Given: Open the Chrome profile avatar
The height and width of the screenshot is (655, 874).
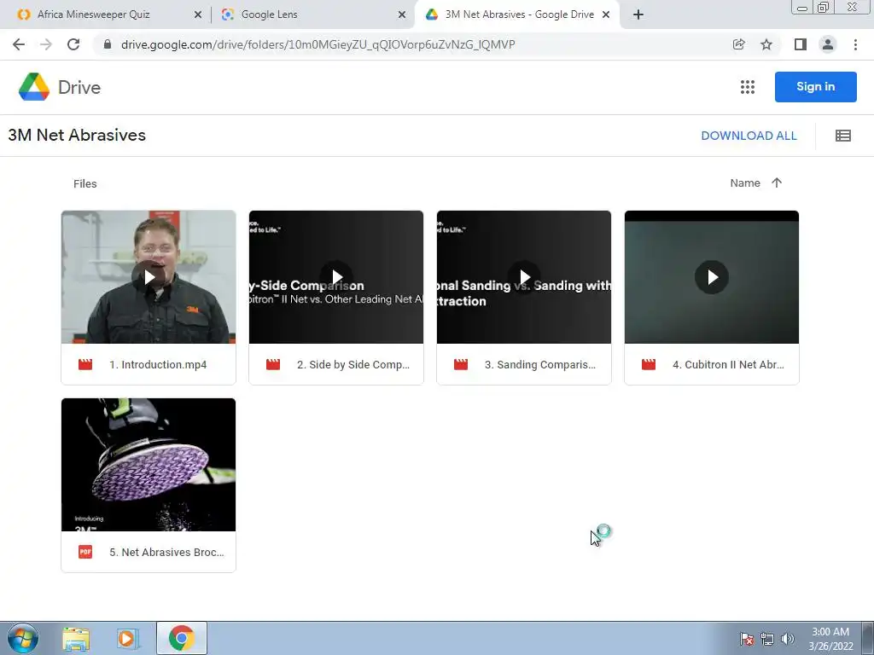Looking at the screenshot, I should [x=828, y=44].
